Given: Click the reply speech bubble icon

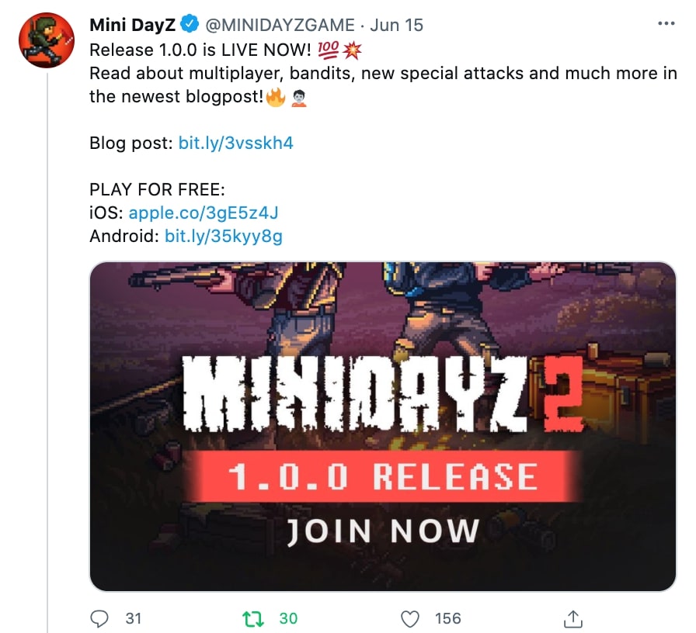Looking at the screenshot, I should tap(99, 618).
